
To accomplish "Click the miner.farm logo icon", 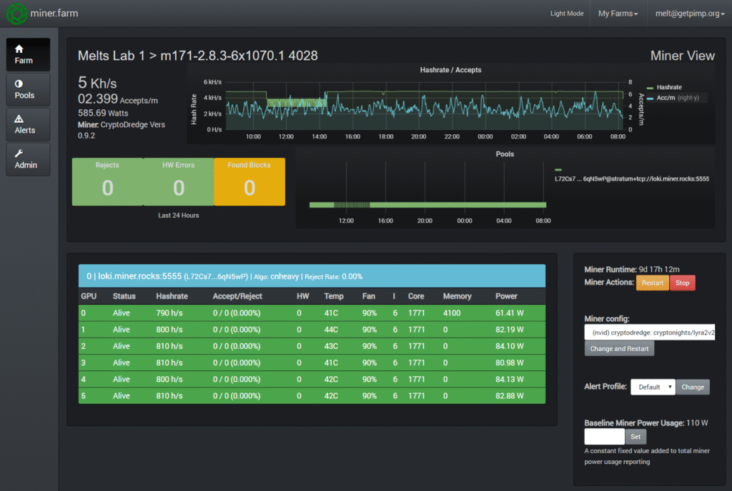I will [16, 14].
